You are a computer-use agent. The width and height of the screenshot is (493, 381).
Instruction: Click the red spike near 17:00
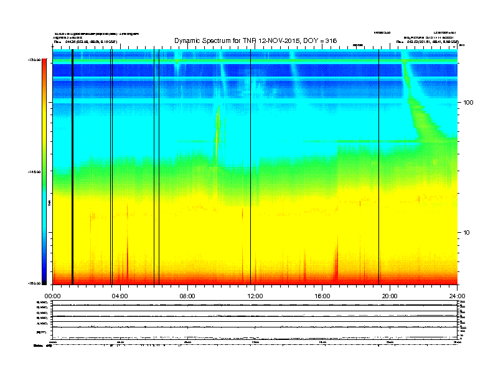coord(336,260)
